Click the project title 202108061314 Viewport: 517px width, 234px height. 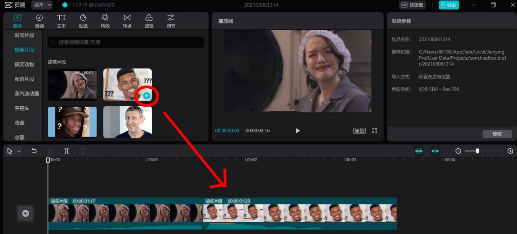click(261, 5)
